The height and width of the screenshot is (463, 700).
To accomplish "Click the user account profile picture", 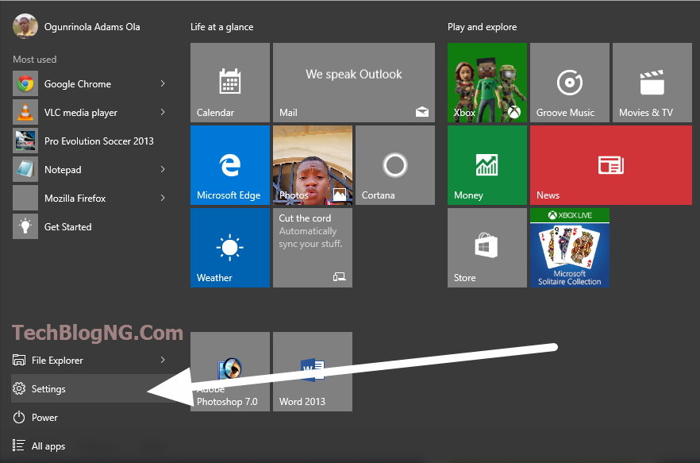I will tap(25, 26).
